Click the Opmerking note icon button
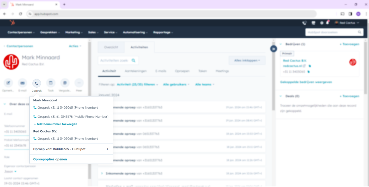Viewport: 369px width, 187px height. coord(8,83)
